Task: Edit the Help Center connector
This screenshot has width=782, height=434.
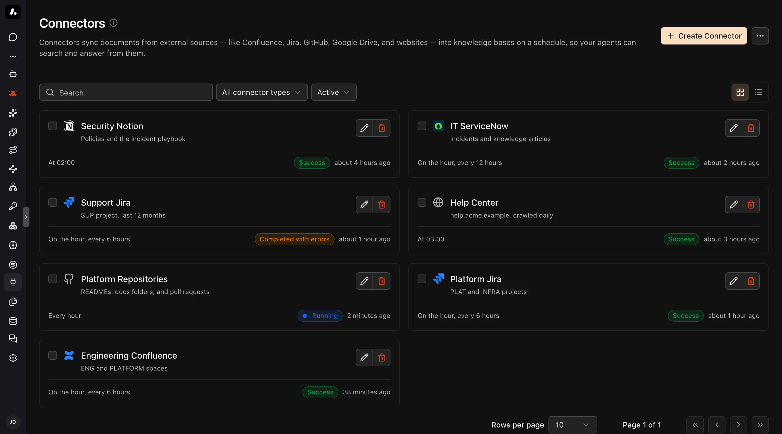Action: [733, 205]
